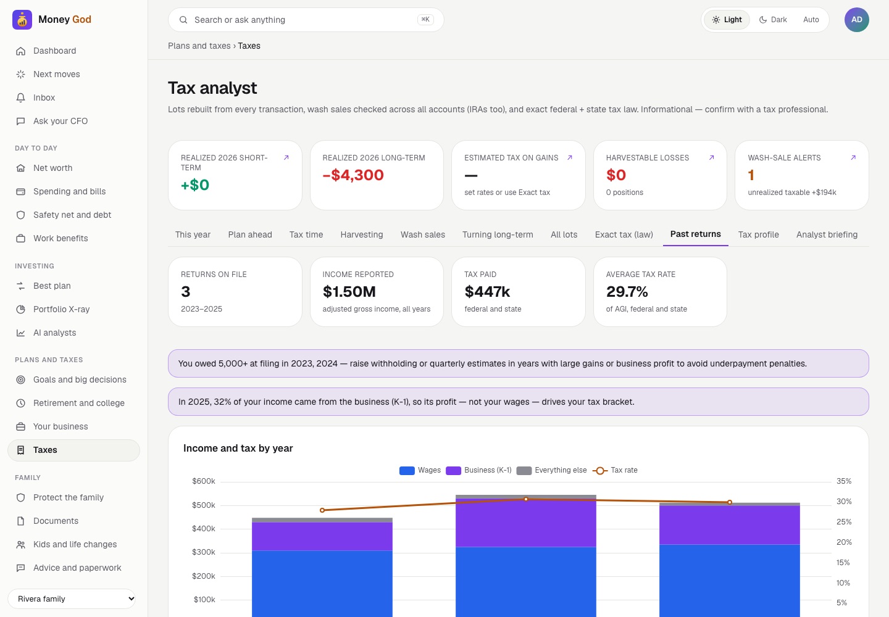
Task: Switch theme to Dark mode
Action: 773,20
